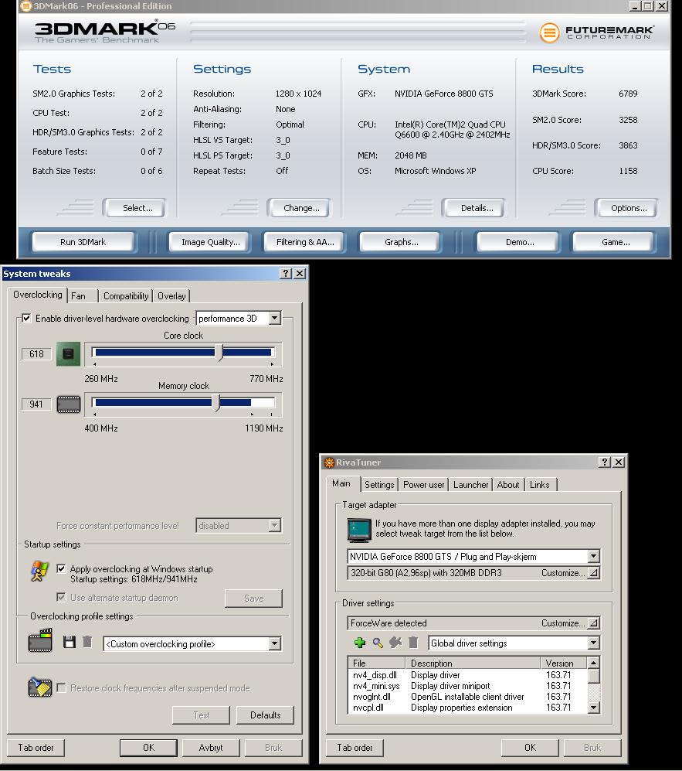Click Defaults in System tweaks
682x771 pixels.
[x=265, y=715]
